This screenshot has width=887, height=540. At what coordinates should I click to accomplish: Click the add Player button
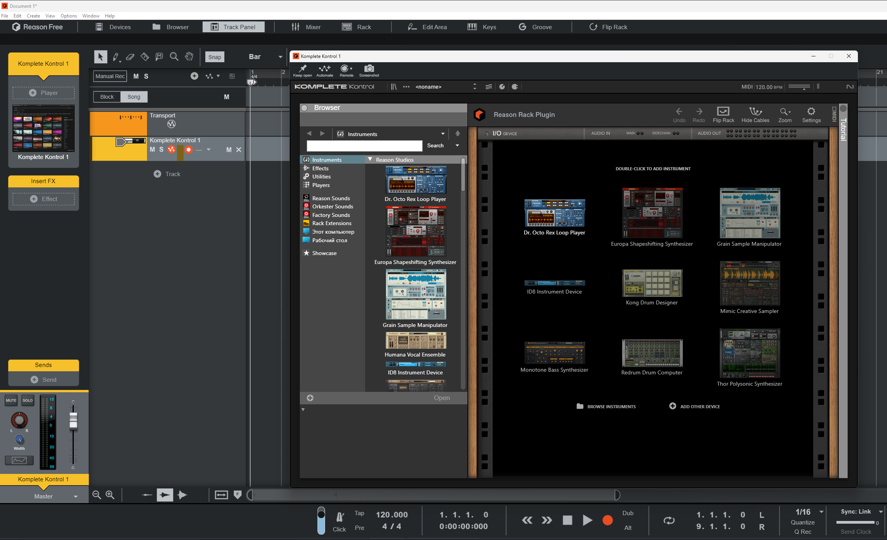click(x=44, y=93)
